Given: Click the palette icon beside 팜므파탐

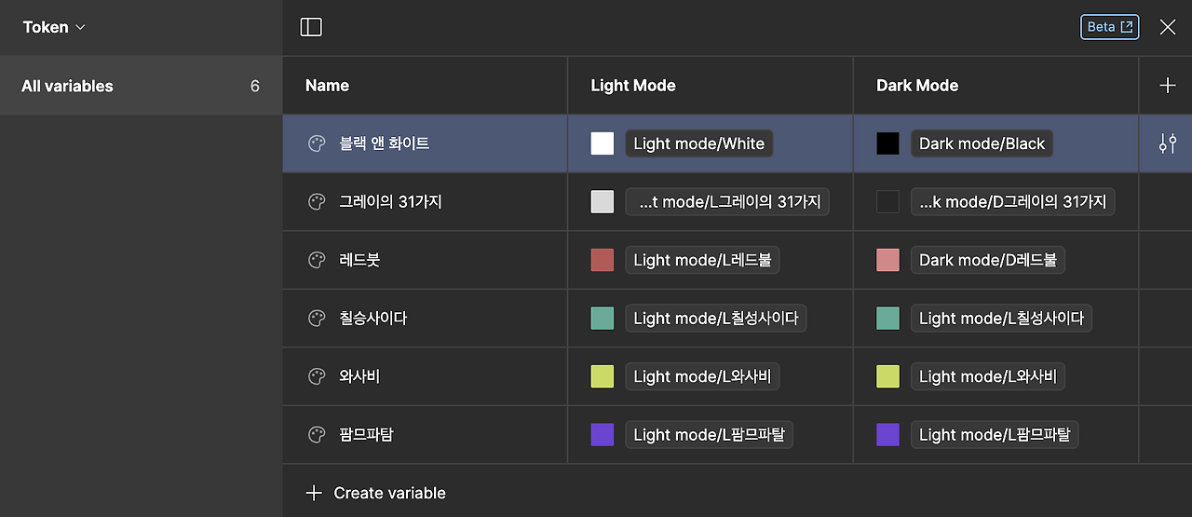Looking at the screenshot, I should [x=317, y=434].
